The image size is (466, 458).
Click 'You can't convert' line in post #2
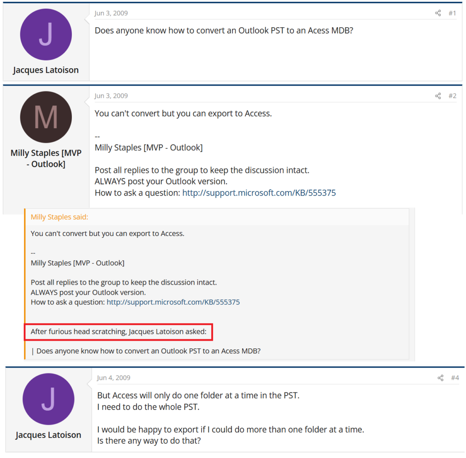click(x=183, y=113)
